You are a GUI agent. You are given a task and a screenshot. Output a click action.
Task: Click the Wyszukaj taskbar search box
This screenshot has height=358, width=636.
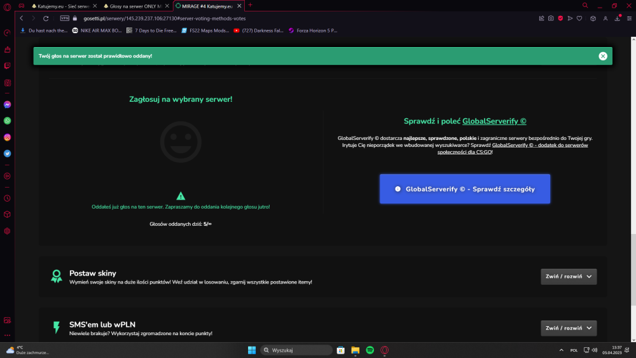click(x=296, y=350)
